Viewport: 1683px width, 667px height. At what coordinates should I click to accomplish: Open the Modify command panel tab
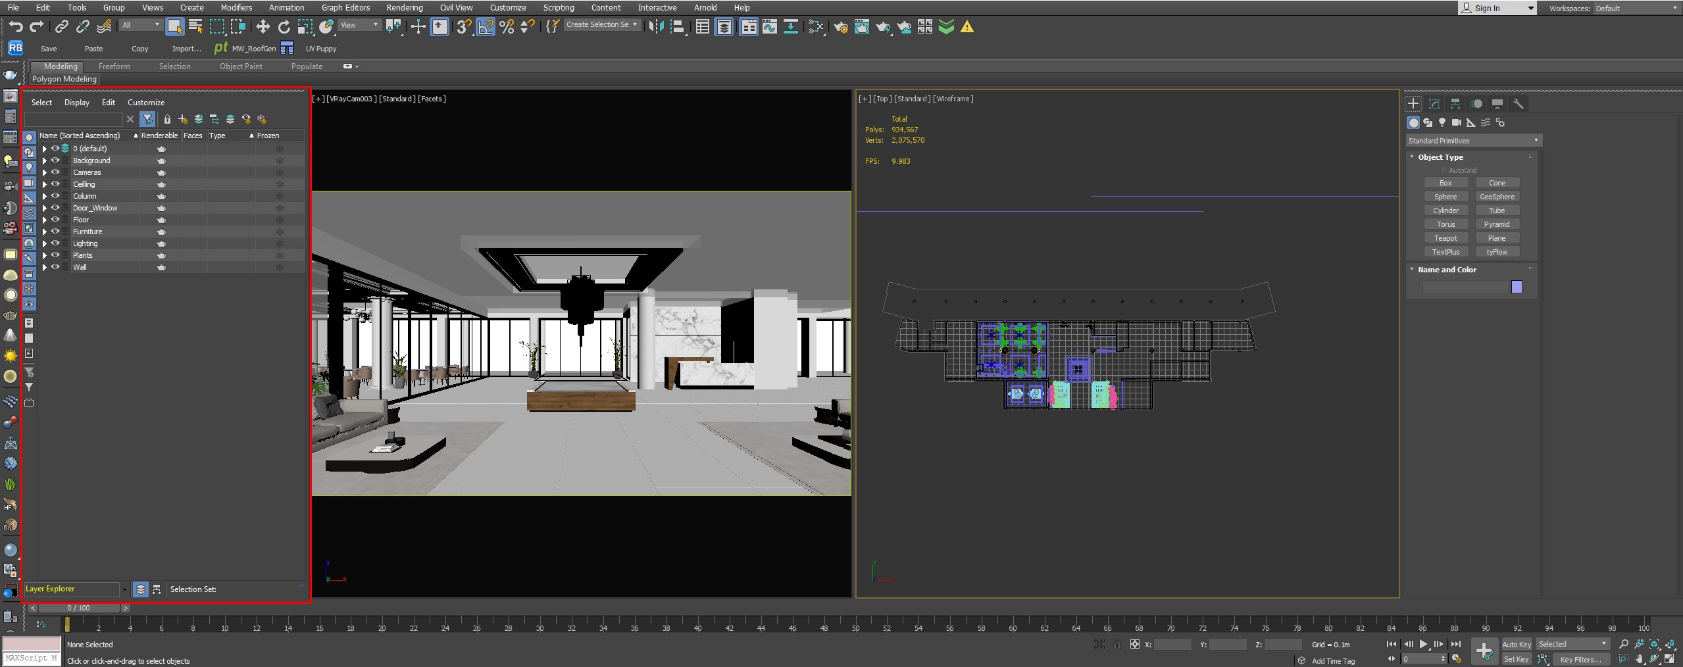1434,104
